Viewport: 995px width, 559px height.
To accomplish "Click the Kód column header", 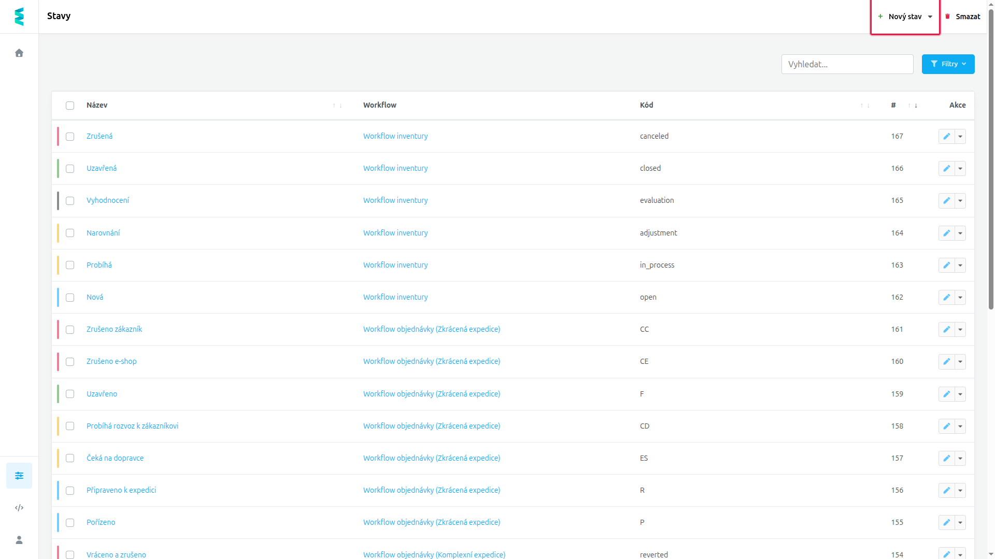I will tap(646, 105).
